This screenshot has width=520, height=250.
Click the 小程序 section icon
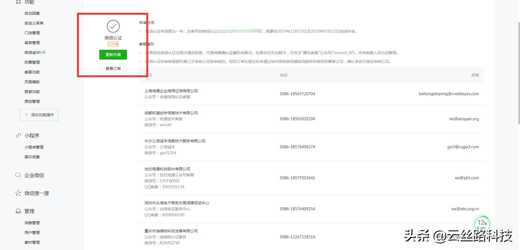[18, 135]
